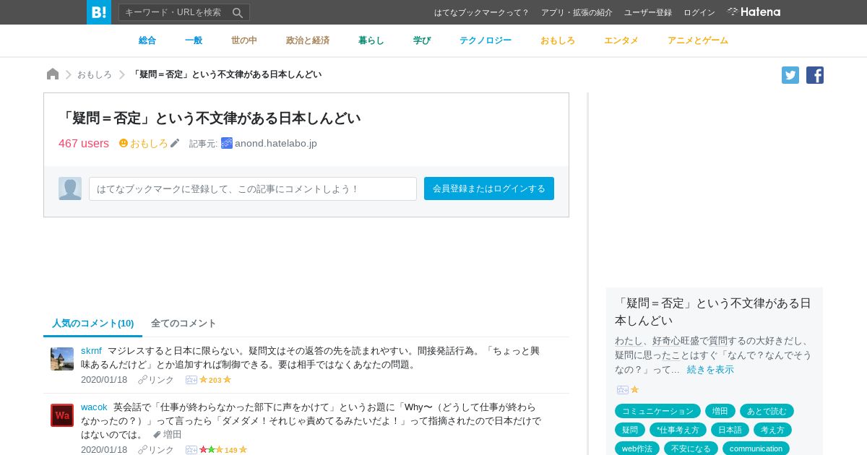The image size is (867, 455).
Task: Open the アニメとゲーム category
Action: [698, 40]
